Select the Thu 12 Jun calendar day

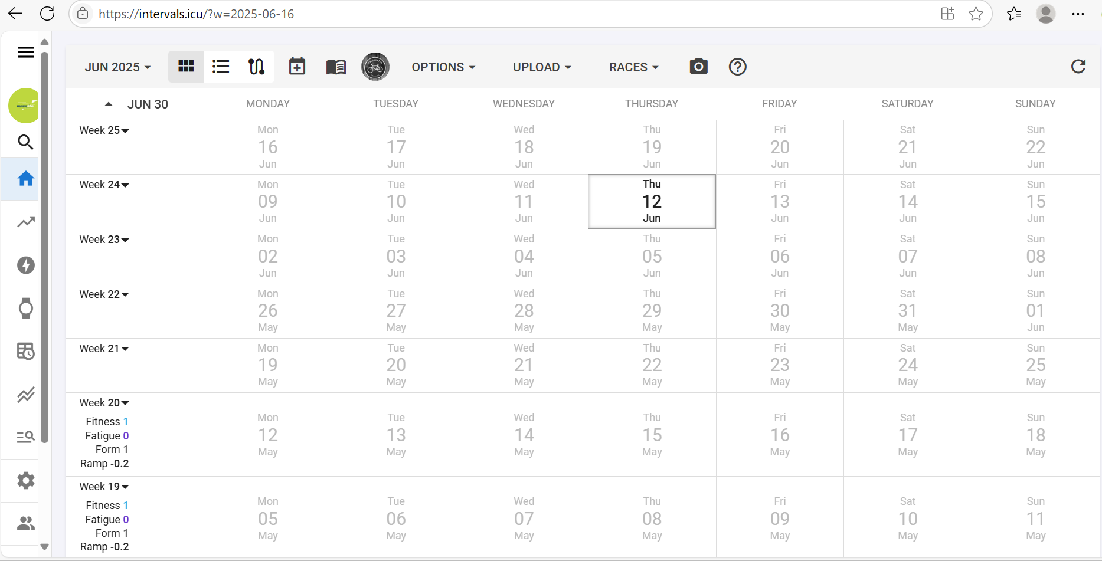pos(652,201)
